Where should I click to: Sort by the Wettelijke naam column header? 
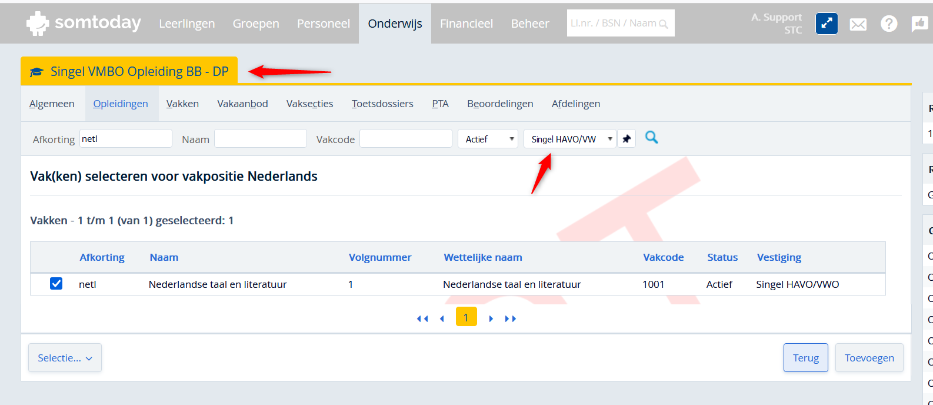(483, 257)
